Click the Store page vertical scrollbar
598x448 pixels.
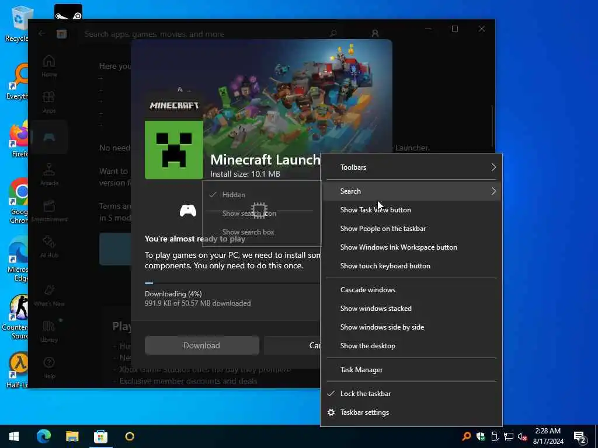(492, 126)
